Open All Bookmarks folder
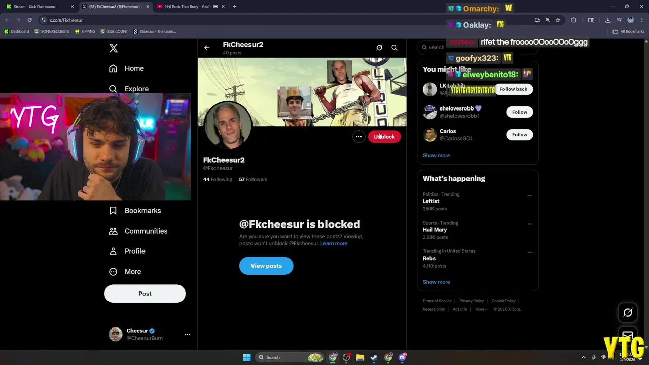This screenshot has width=649, height=365. (x=629, y=31)
